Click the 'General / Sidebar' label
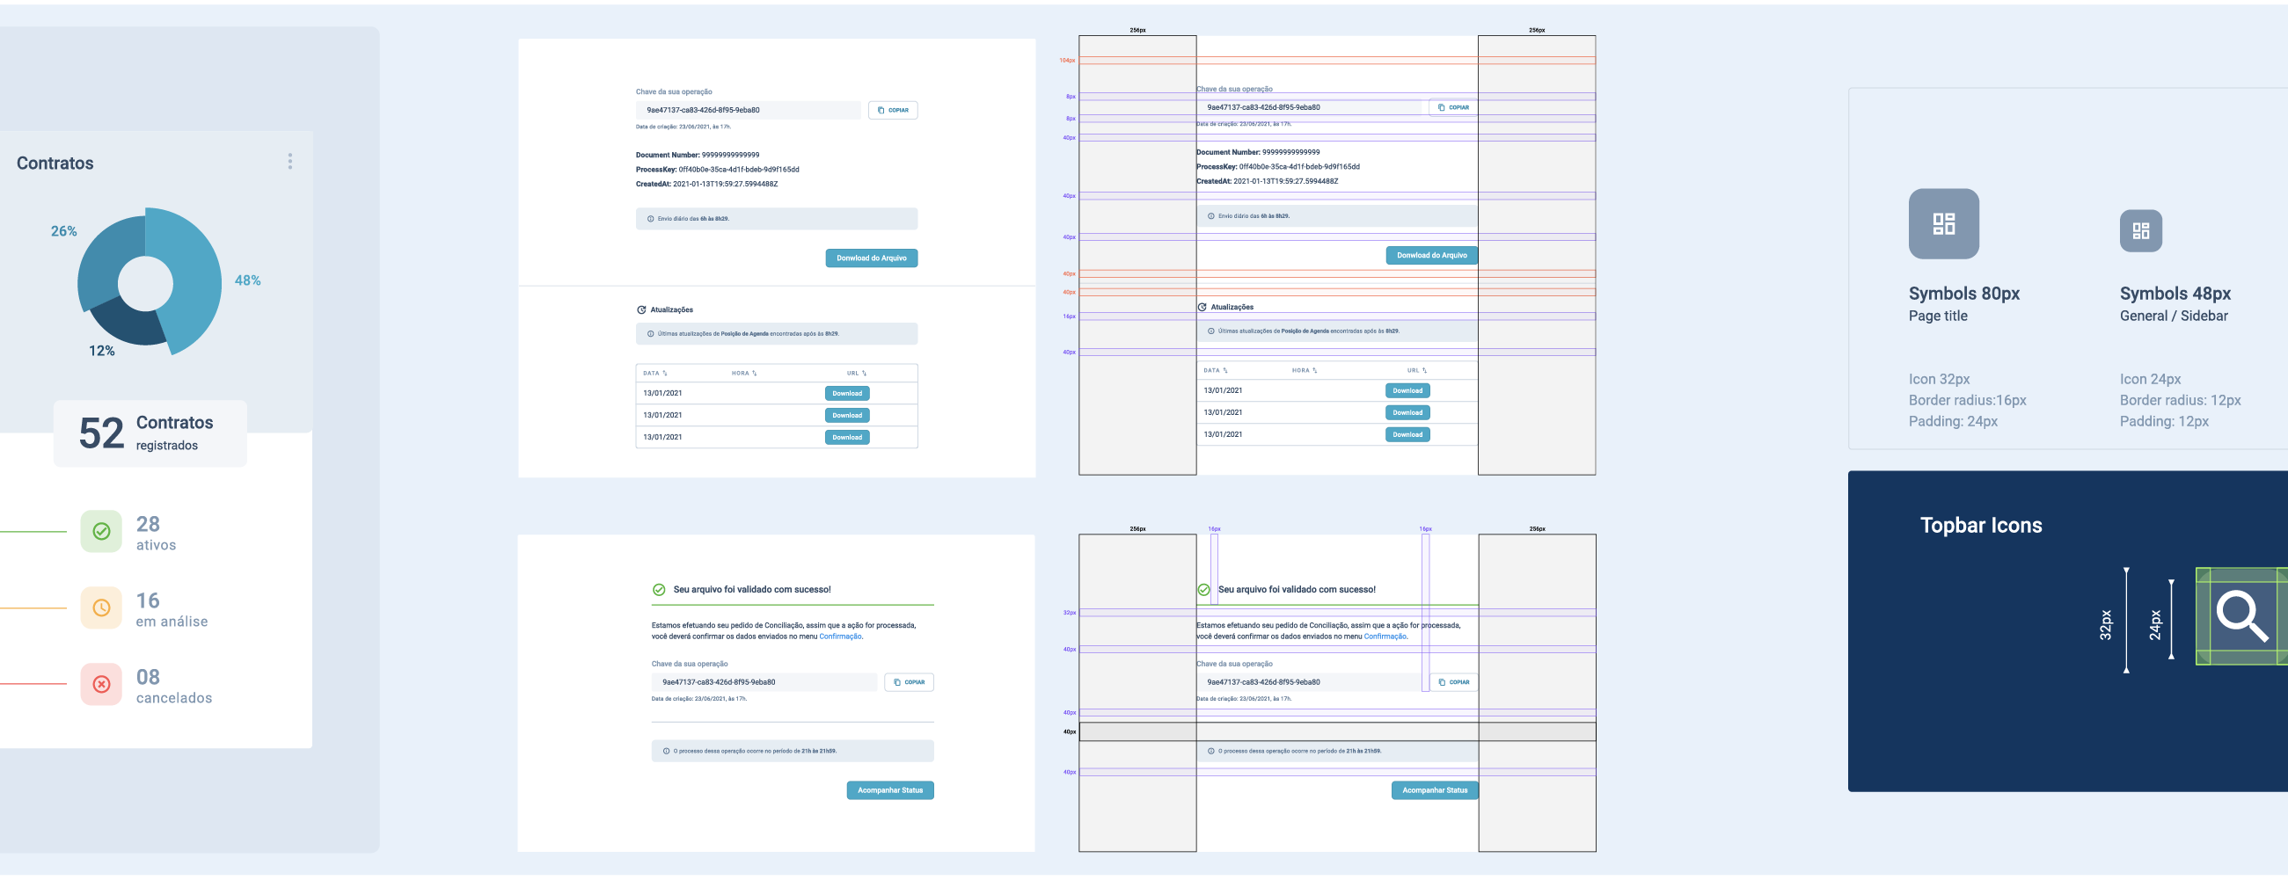The image size is (2288, 880). (2174, 316)
